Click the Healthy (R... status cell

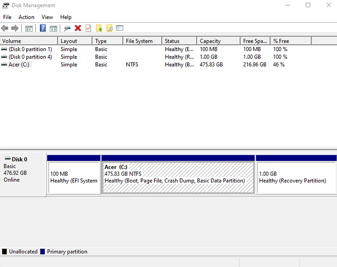click(179, 57)
